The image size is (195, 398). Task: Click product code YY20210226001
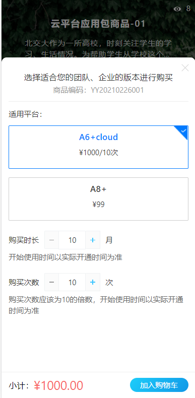[x=117, y=90]
